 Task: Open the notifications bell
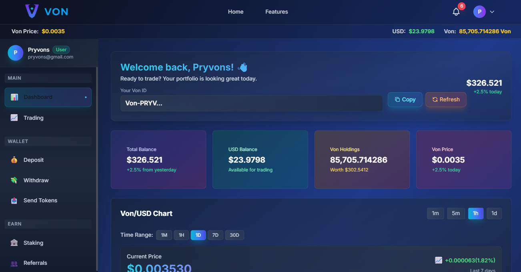456,12
